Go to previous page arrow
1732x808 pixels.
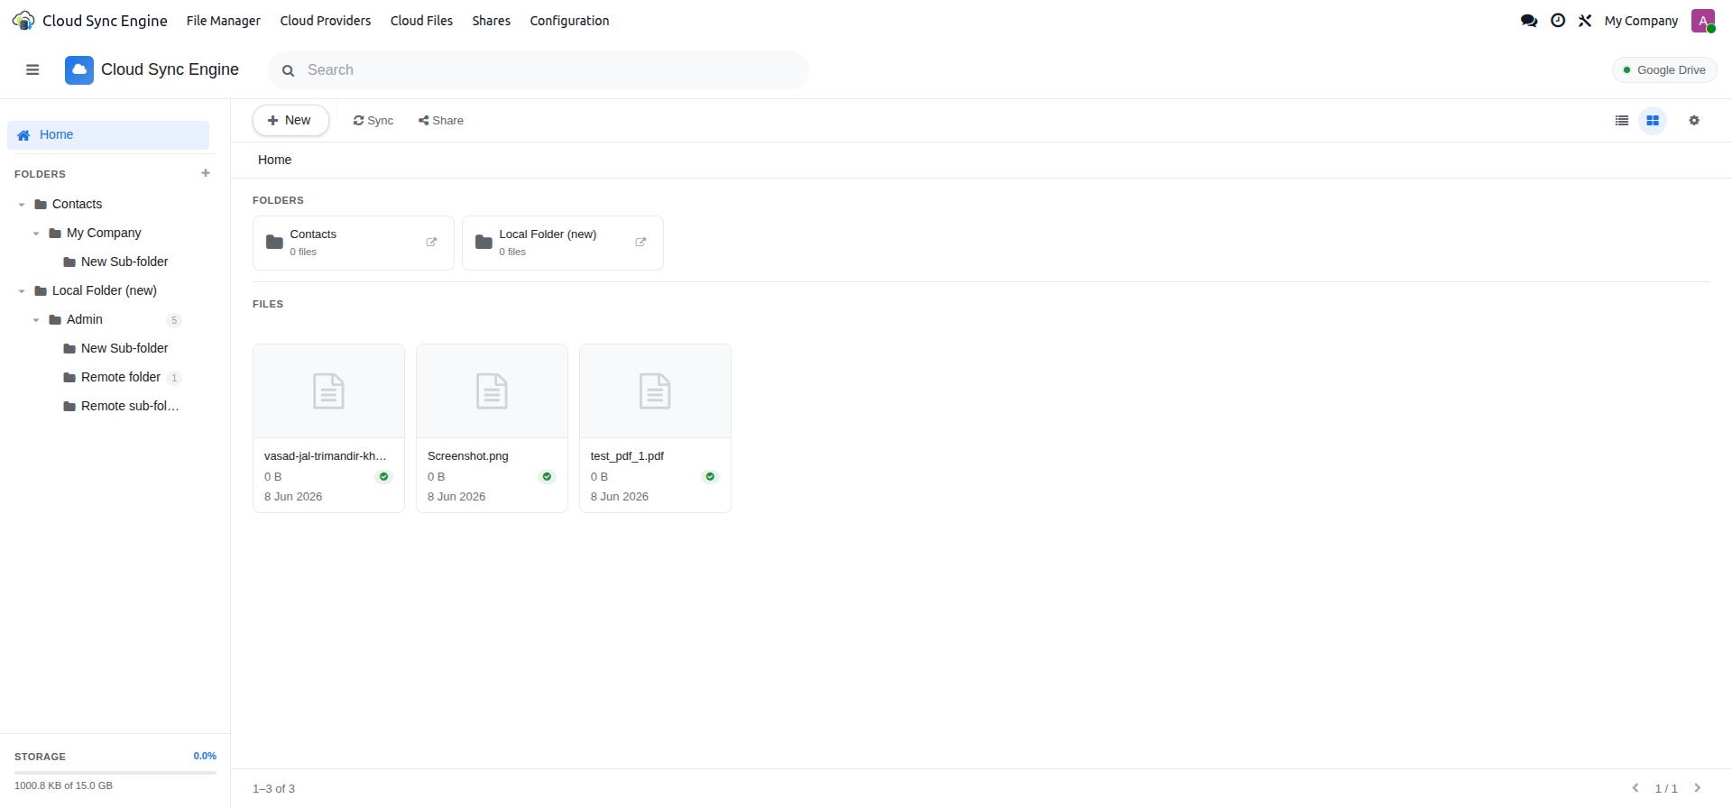[1635, 788]
